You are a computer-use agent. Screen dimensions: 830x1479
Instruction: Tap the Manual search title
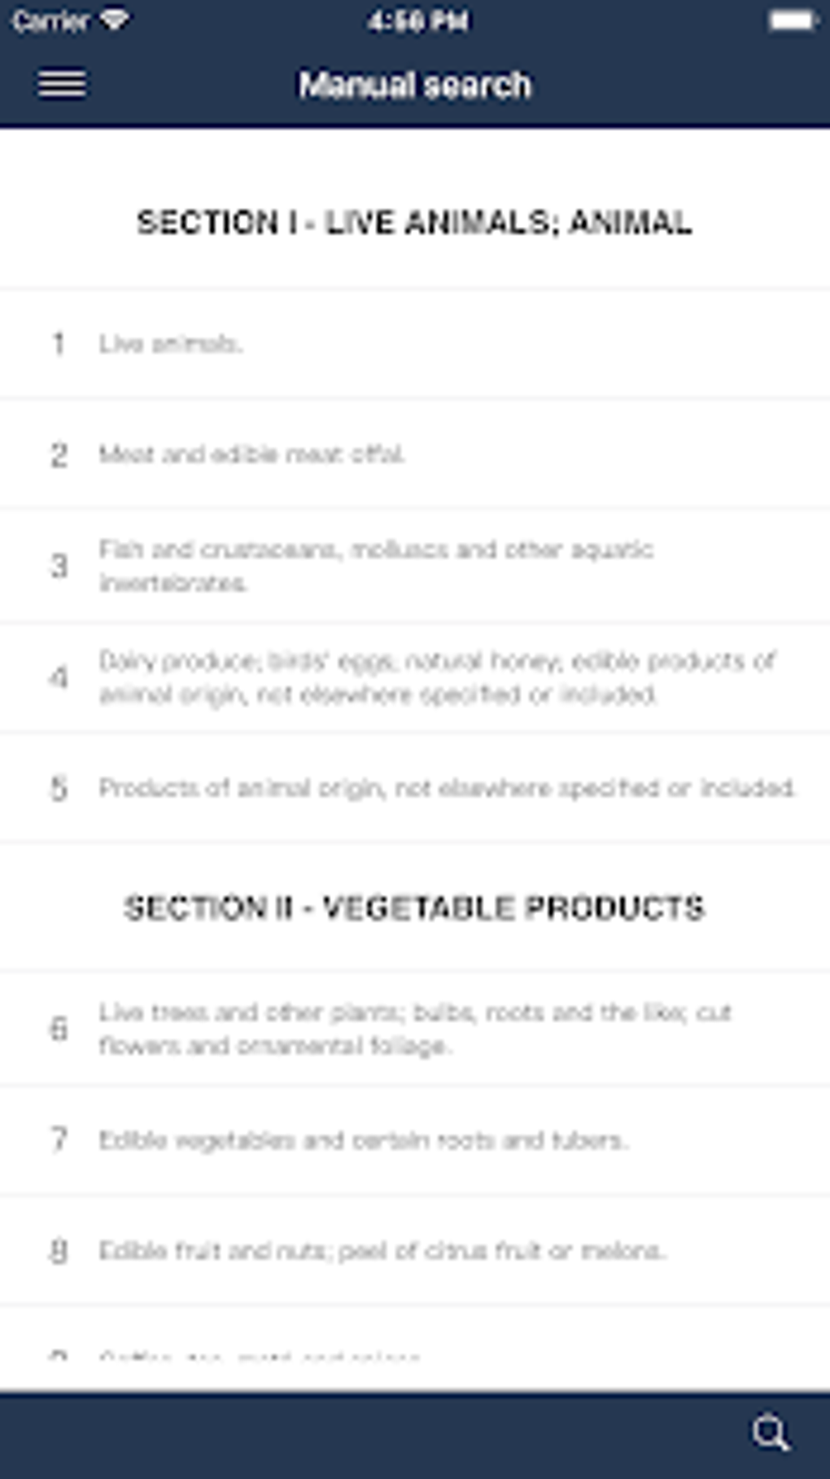tap(414, 85)
